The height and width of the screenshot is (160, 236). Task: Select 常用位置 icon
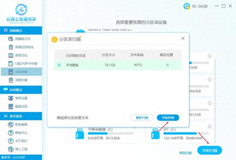pyautogui.click(x=11, y=98)
